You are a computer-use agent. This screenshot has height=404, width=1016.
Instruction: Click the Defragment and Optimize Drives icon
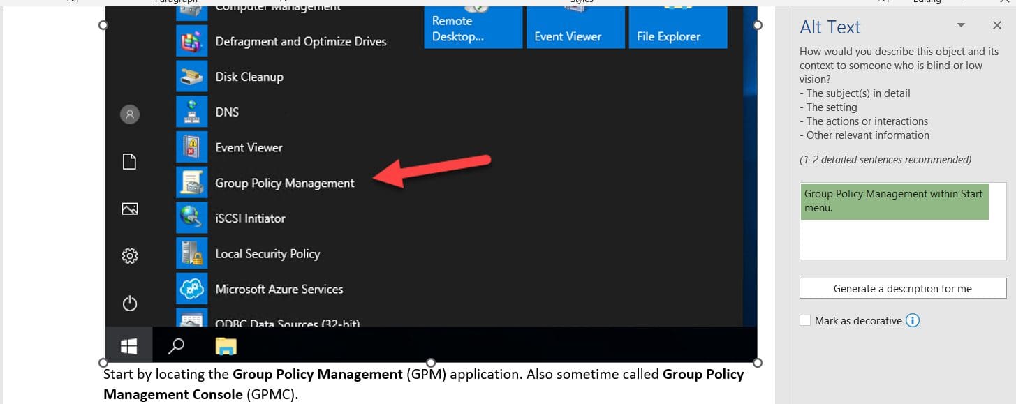coord(191,41)
